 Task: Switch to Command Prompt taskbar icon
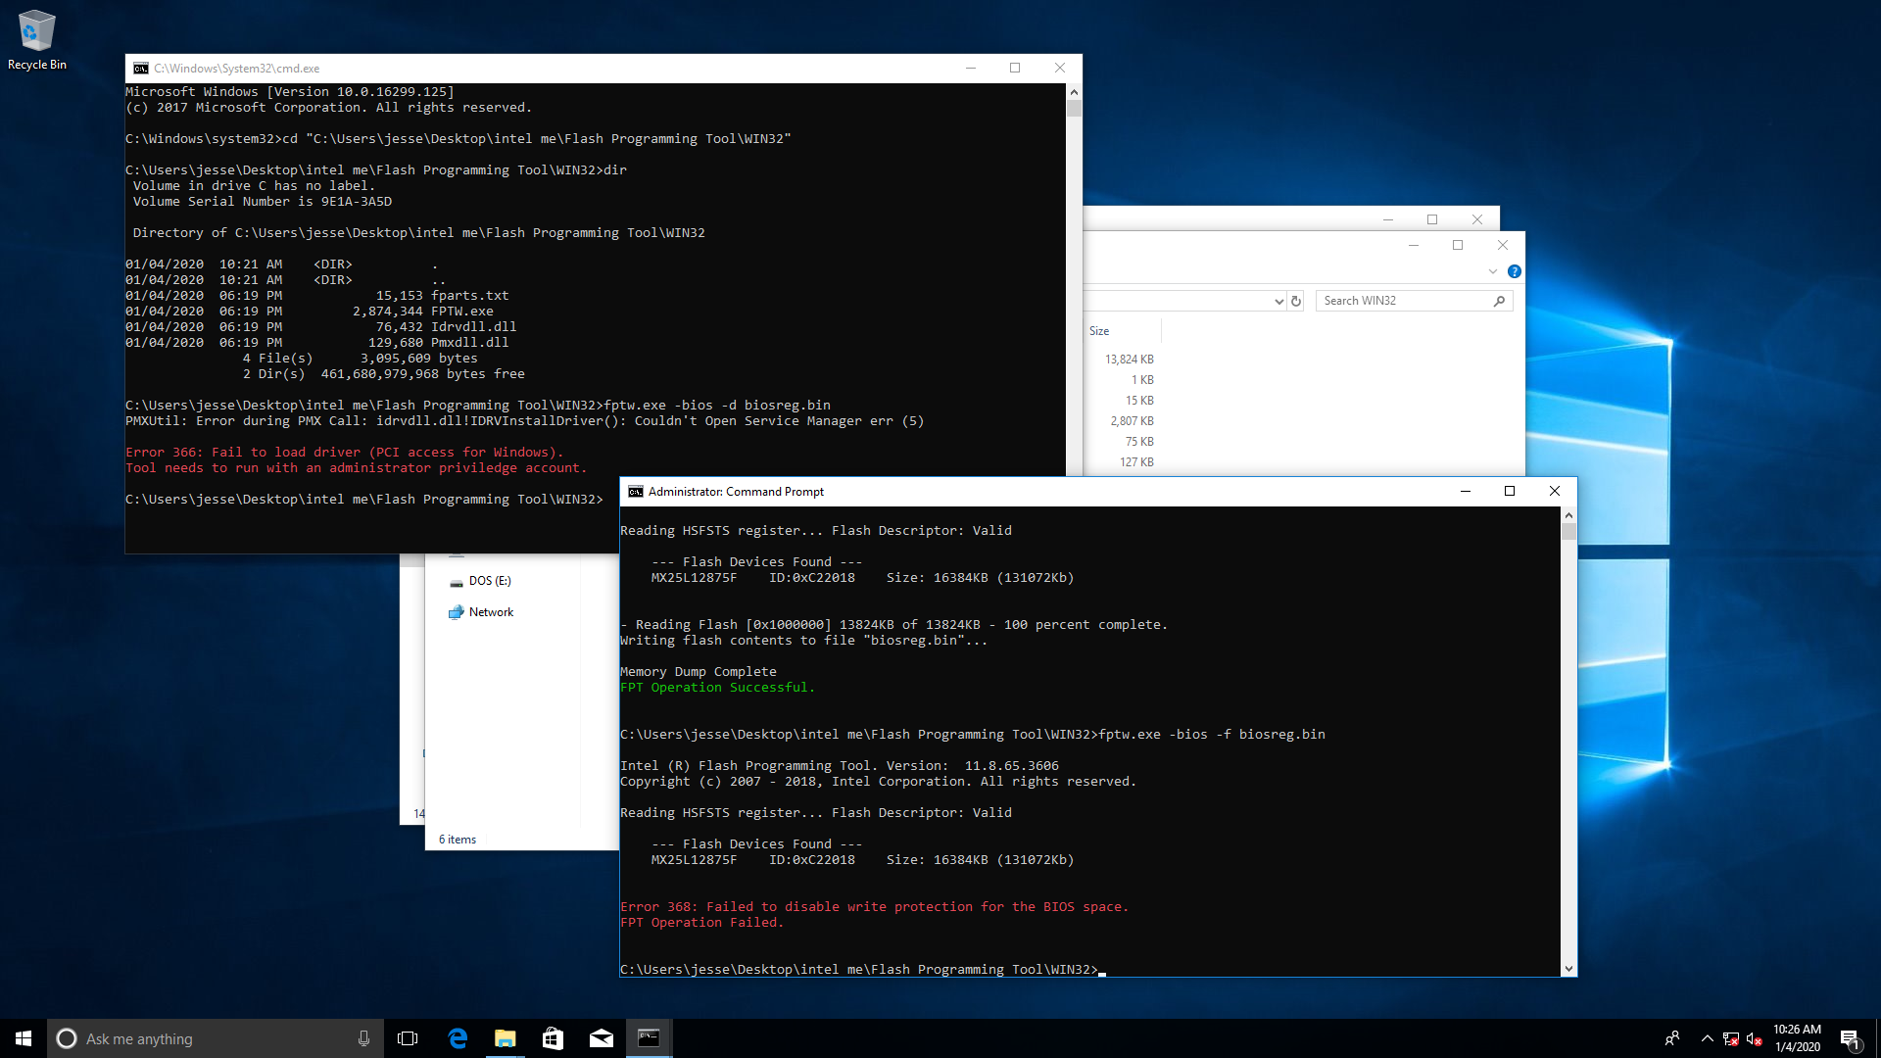[x=649, y=1038]
